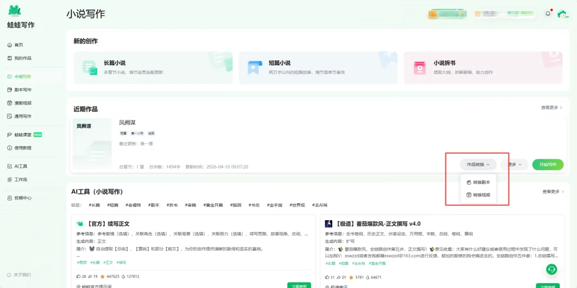Filter by #长篇 in the 标签 row
Screen dimensions: 577x288
[x=94, y=205]
